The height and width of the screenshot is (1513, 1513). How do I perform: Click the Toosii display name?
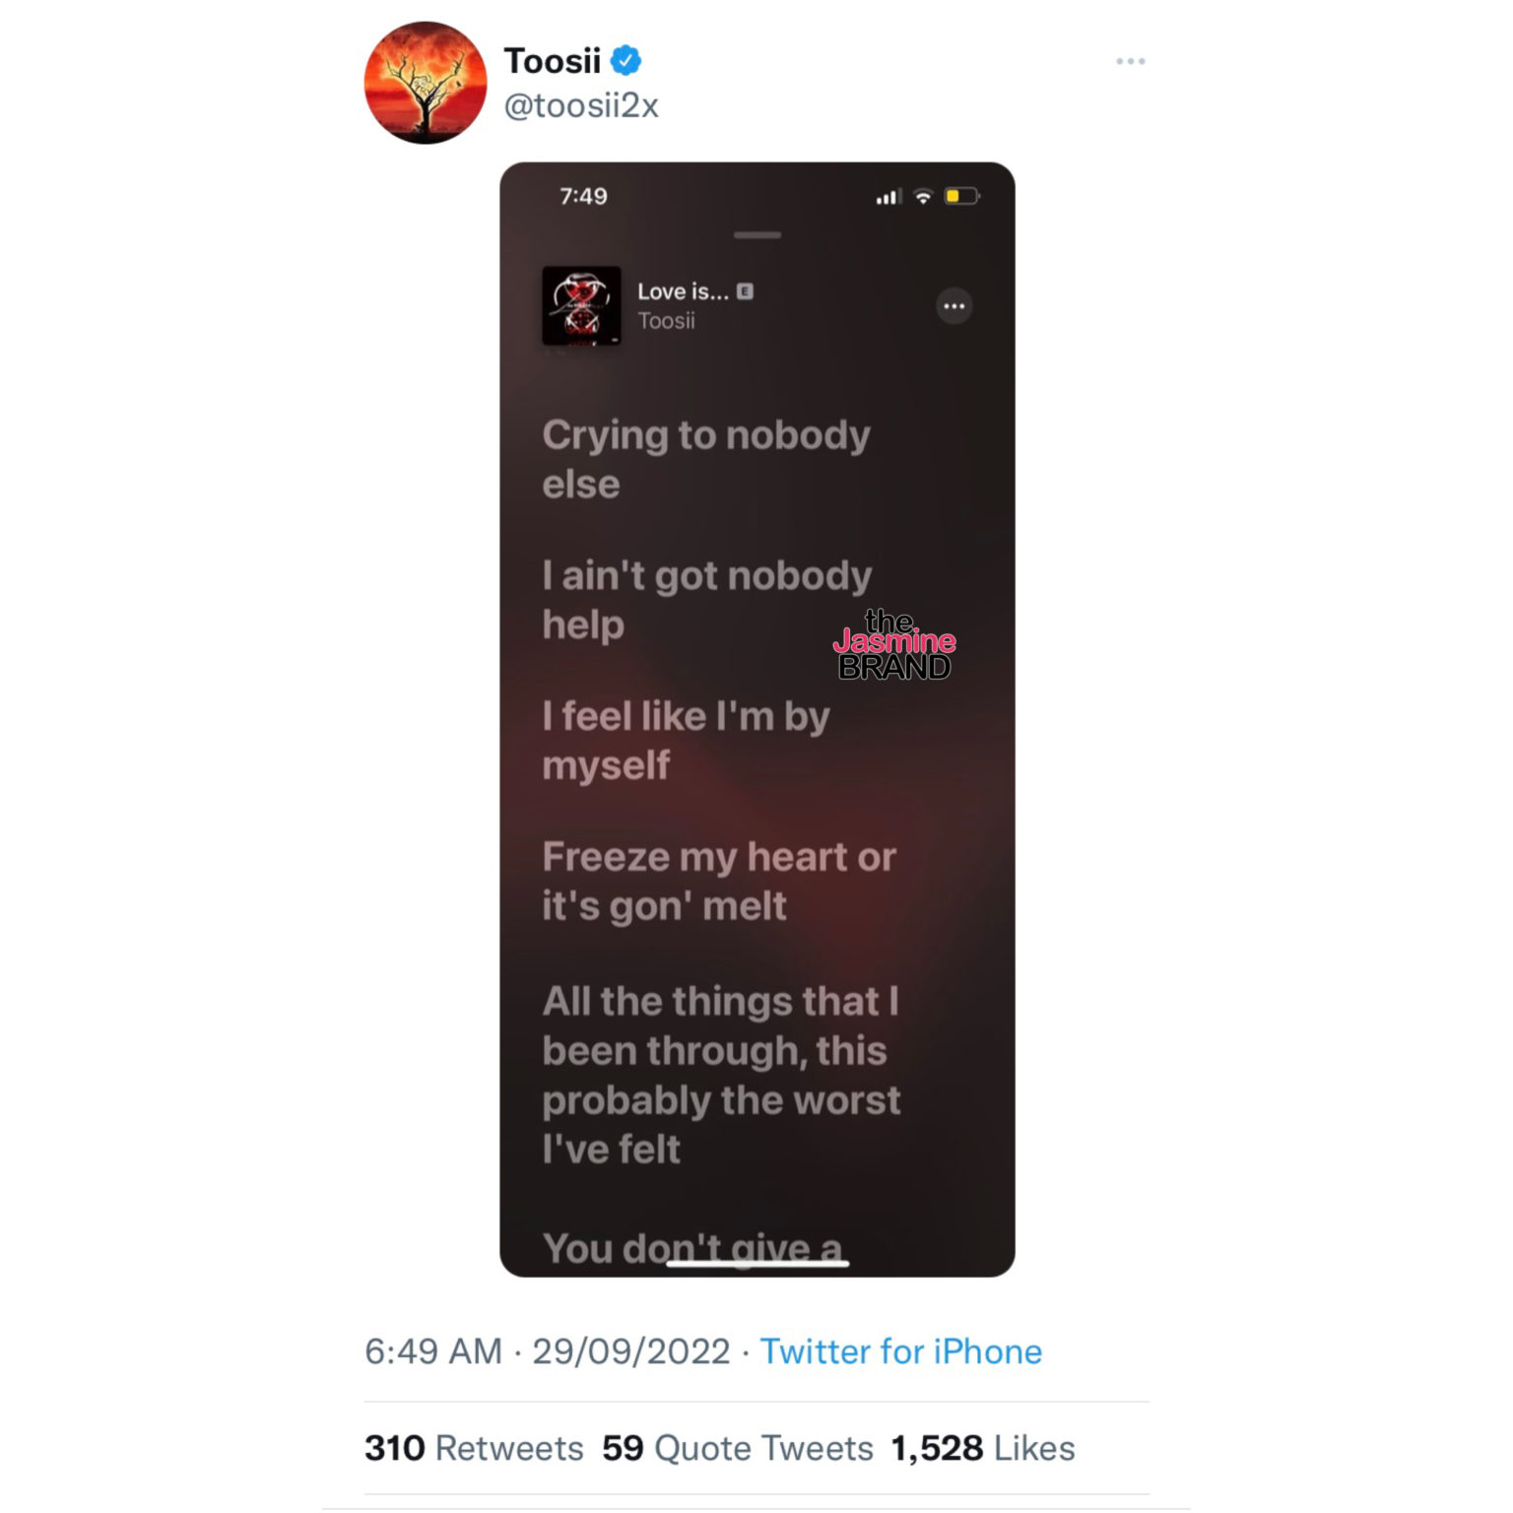(x=552, y=61)
